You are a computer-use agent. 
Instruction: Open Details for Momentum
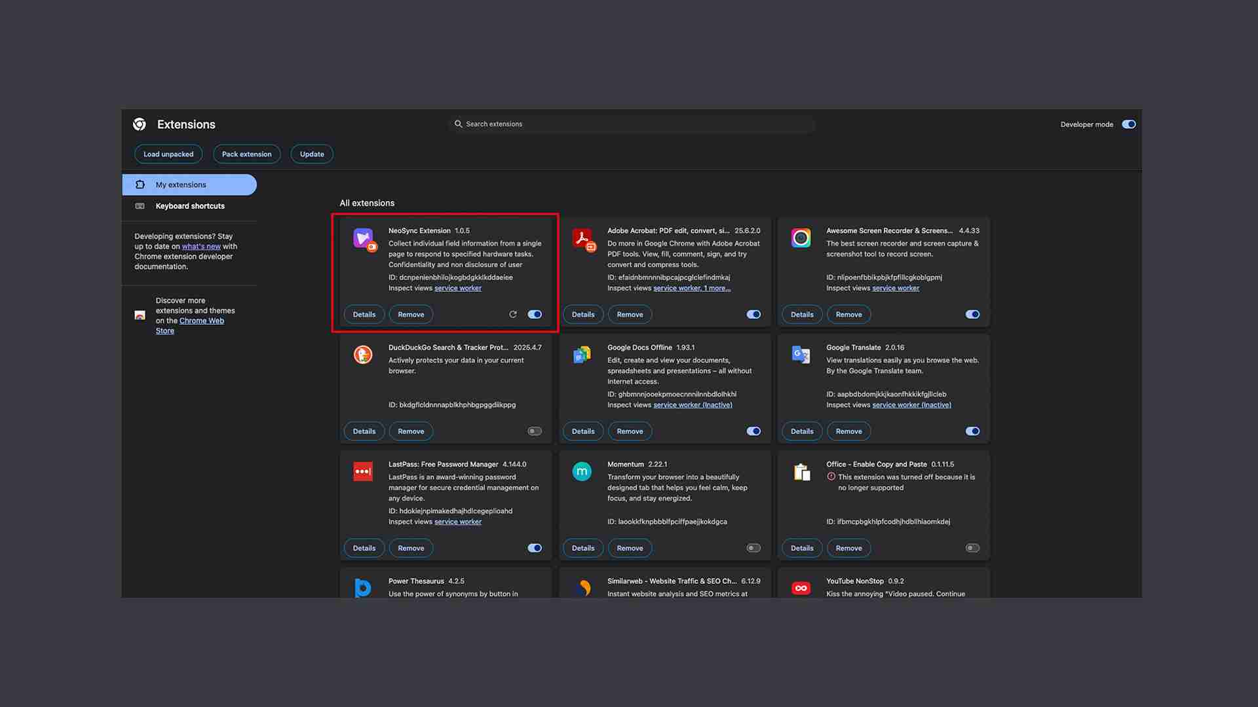click(x=583, y=548)
